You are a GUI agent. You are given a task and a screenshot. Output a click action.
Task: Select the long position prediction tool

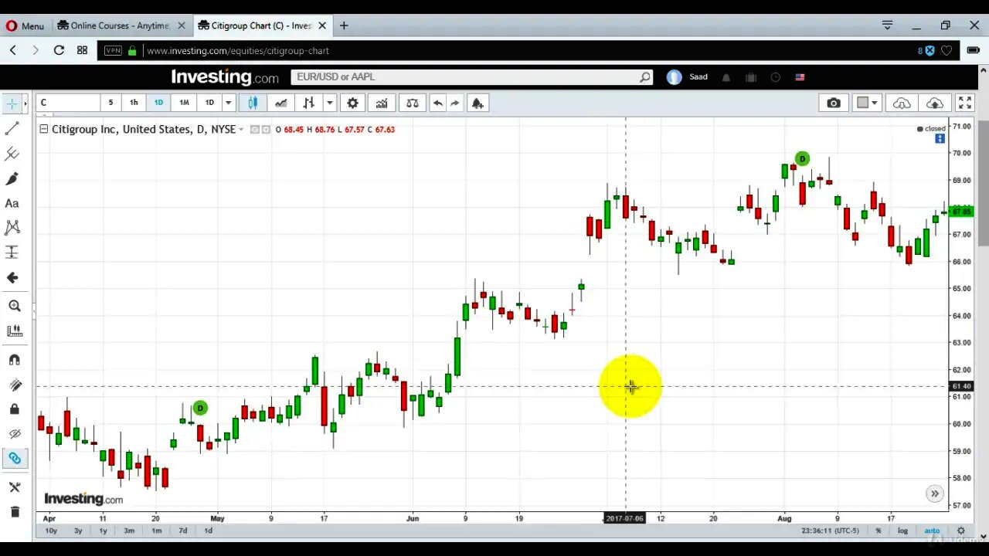tap(12, 253)
